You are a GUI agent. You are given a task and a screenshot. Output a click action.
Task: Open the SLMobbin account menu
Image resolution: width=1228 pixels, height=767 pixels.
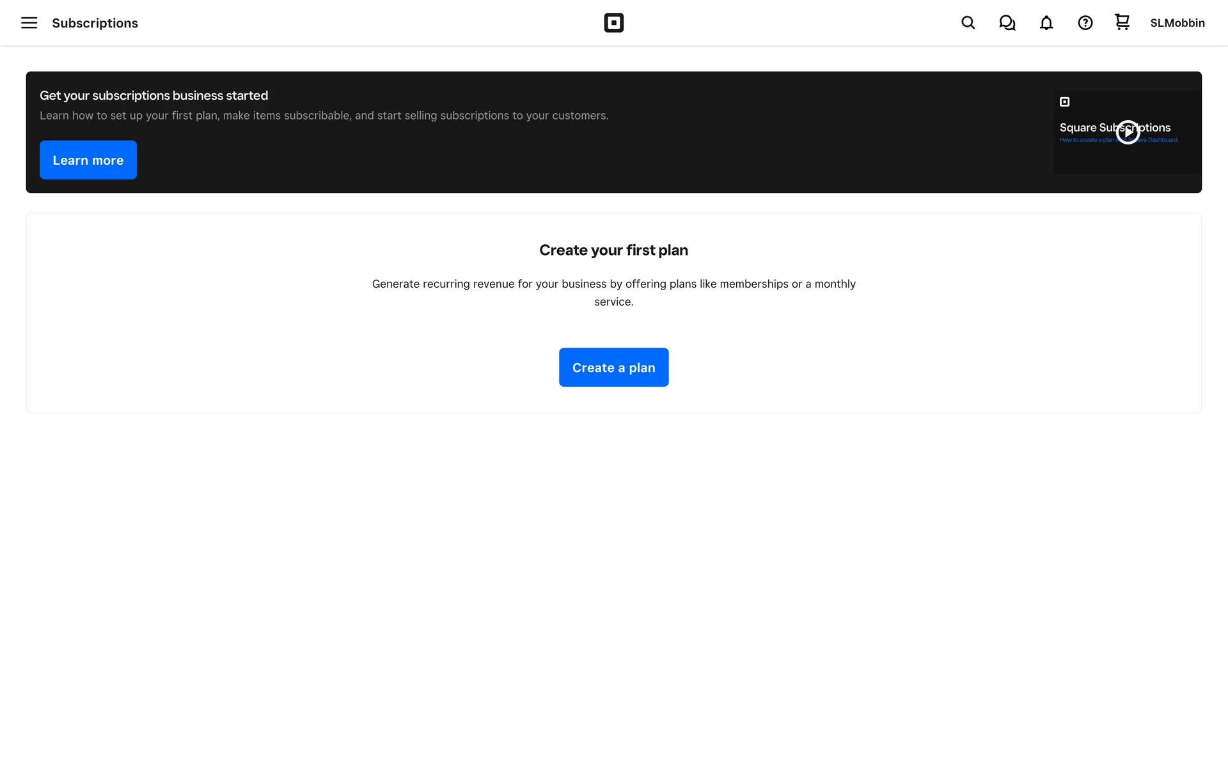click(1177, 23)
